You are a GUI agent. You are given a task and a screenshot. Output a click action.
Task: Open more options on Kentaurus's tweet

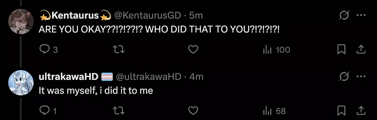pos(361,15)
